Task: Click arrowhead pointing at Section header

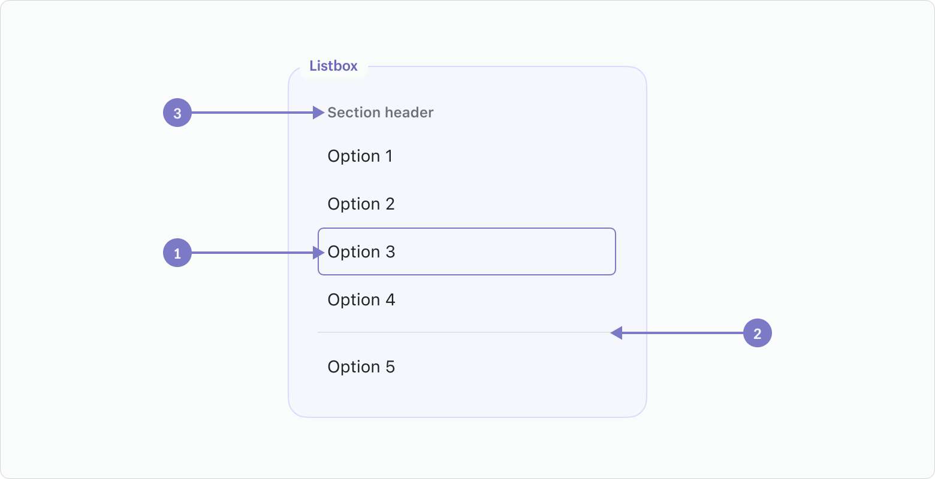Action: click(x=318, y=113)
